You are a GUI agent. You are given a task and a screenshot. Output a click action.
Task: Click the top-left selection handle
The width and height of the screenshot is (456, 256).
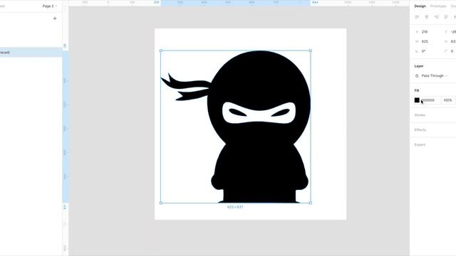coord(161,50)
